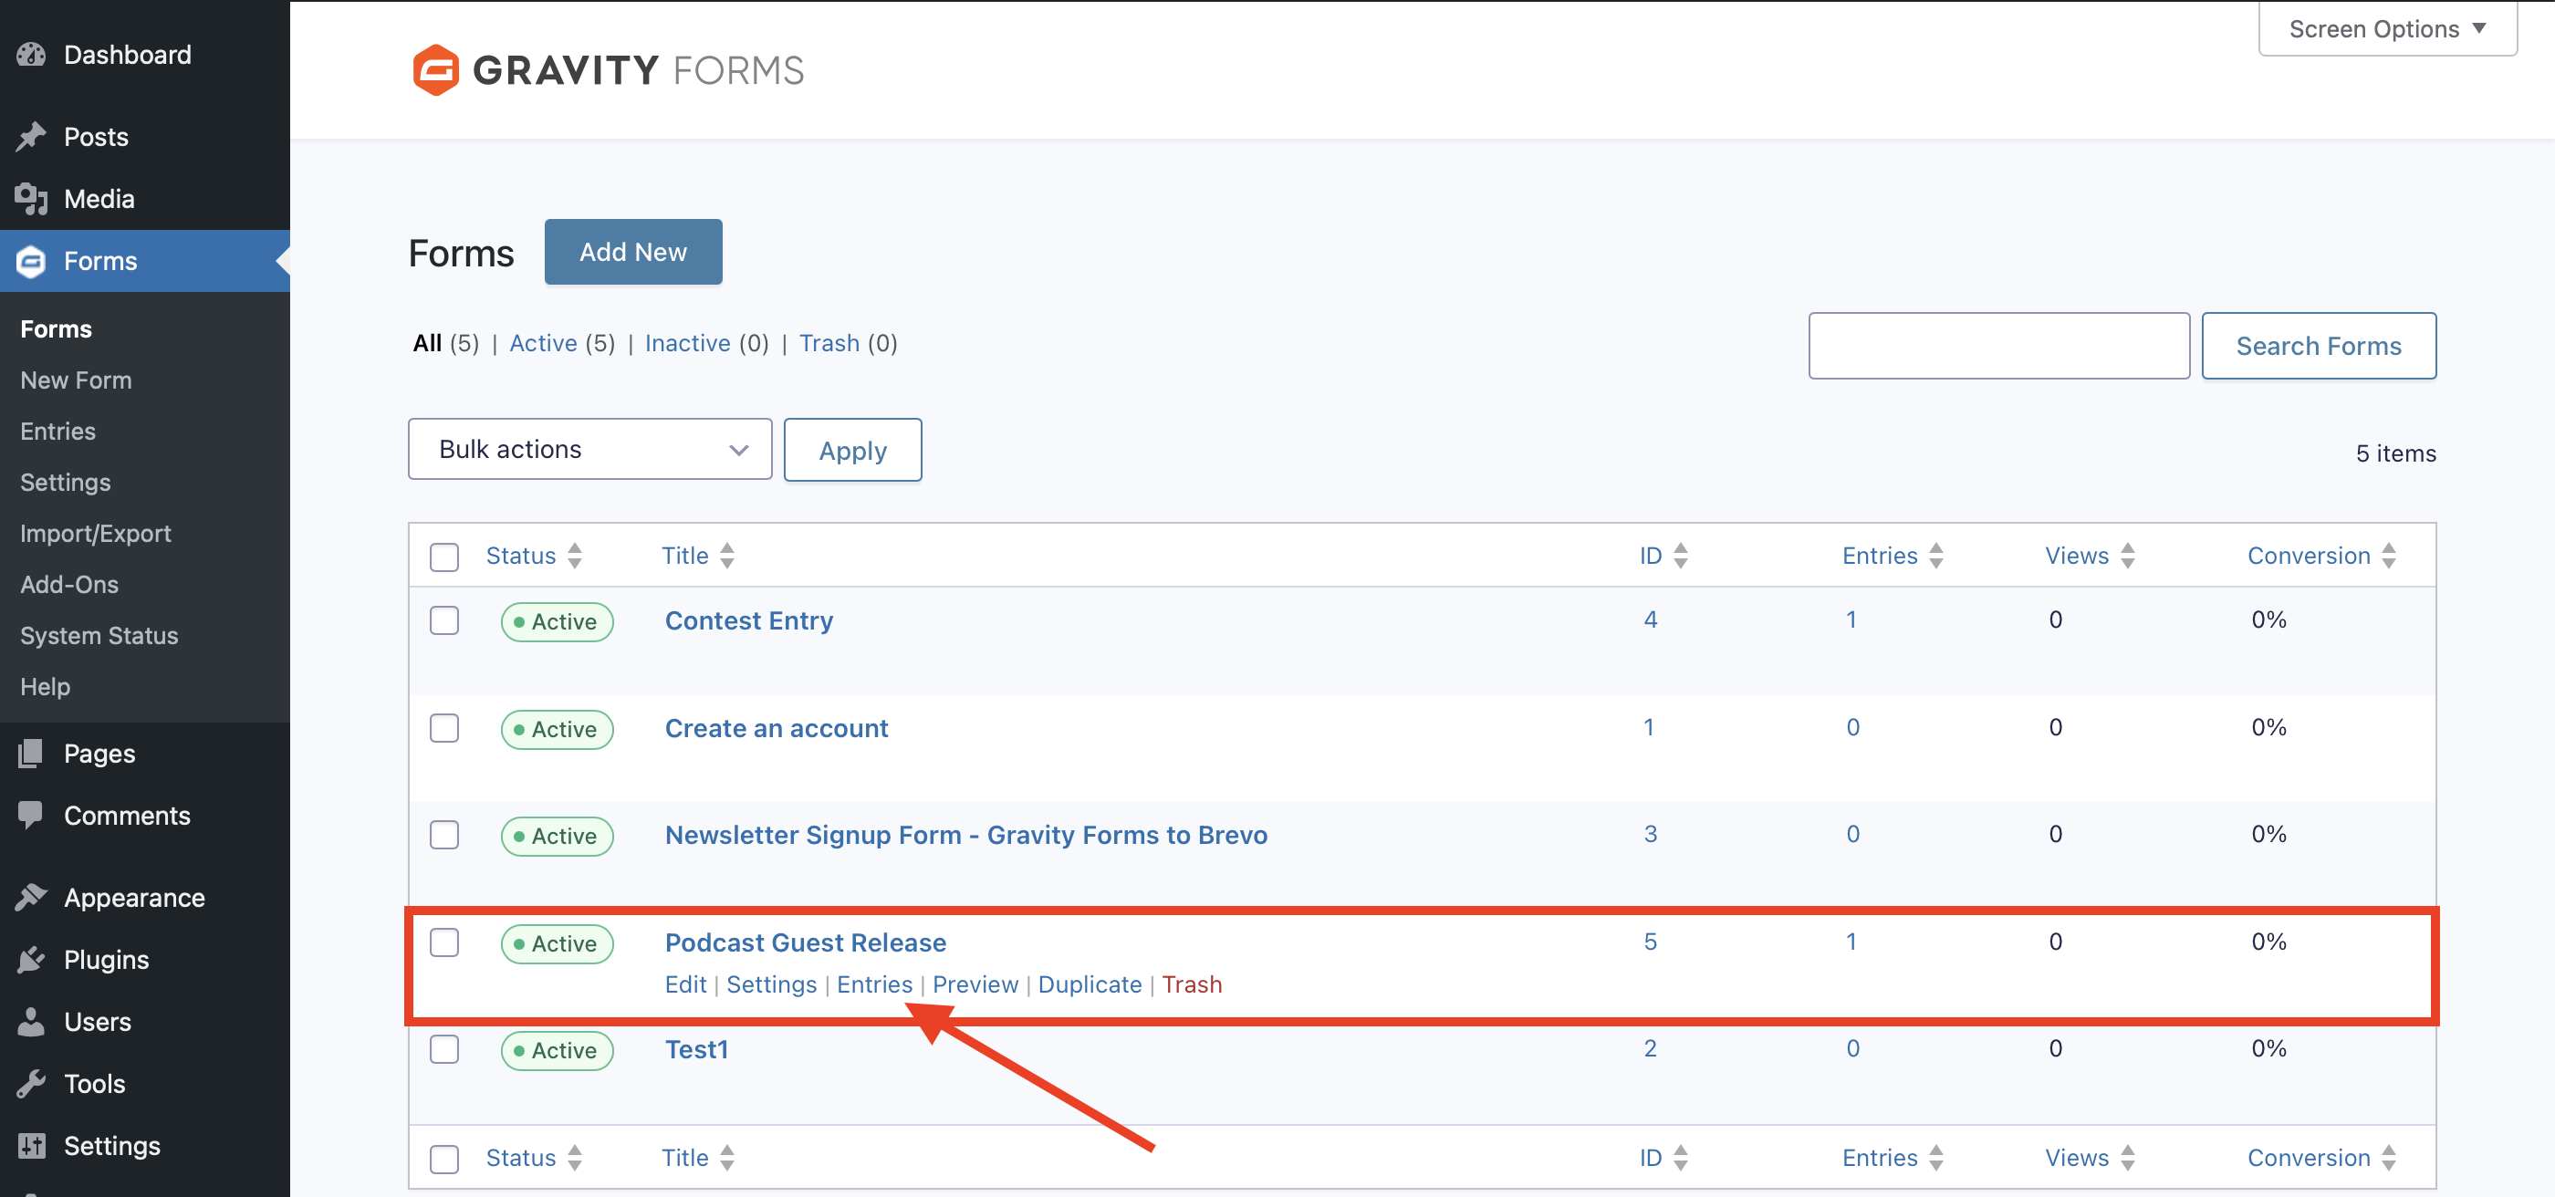Screen dimensions: 2555x1197
Task: Show the Trash forms filter
Action: click(x=829, y=343)
